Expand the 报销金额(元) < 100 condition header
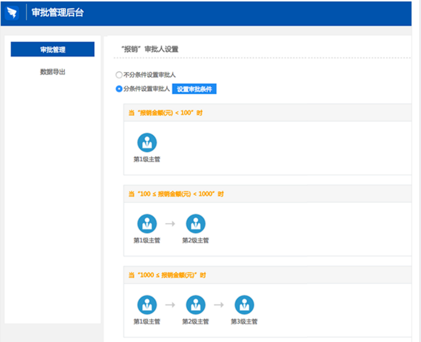Viewport: 421px width, 342px height. [x=166, y=112]
